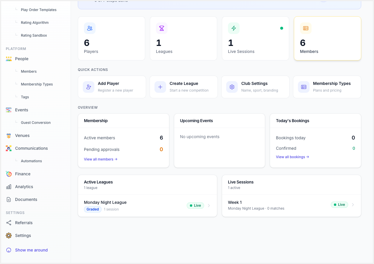Click the Club Settings gear icon
The height and width of the screenshot is (264, 374).
coord(232,87)
